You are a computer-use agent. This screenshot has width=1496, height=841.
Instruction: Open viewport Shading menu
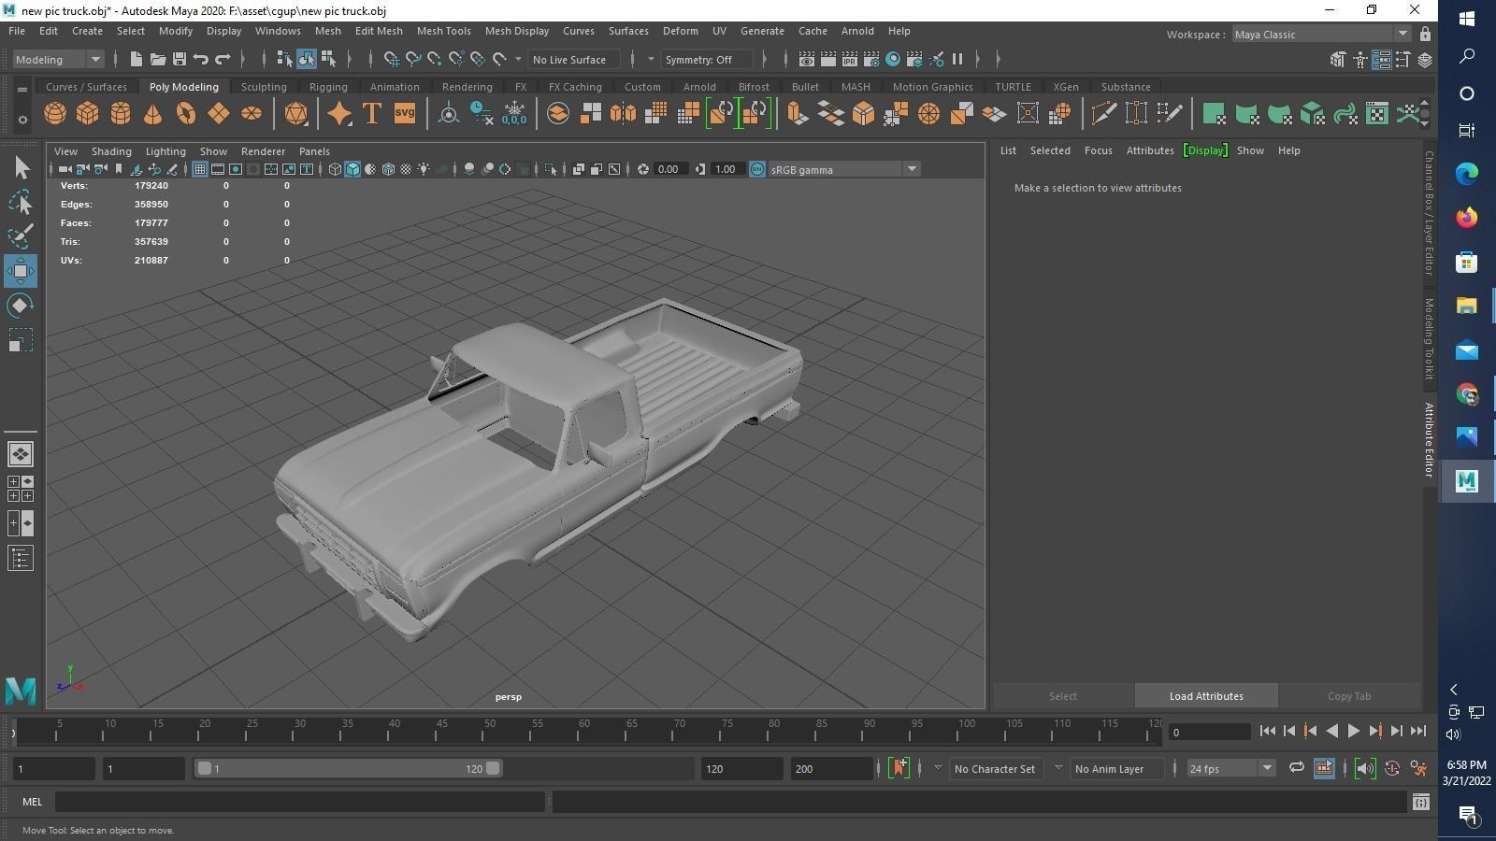tap(111, 151)
